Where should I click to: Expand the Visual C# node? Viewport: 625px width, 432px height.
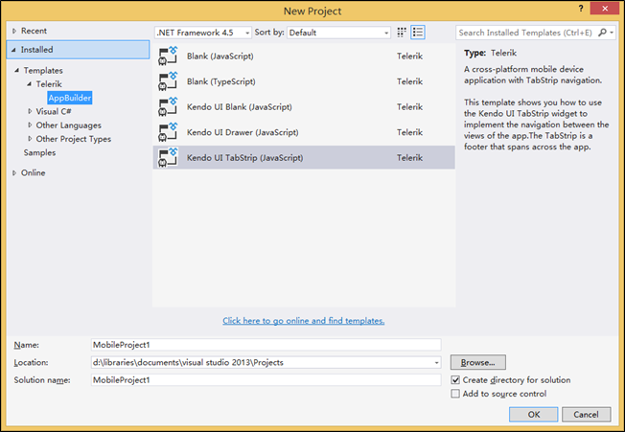coord(30,111)
